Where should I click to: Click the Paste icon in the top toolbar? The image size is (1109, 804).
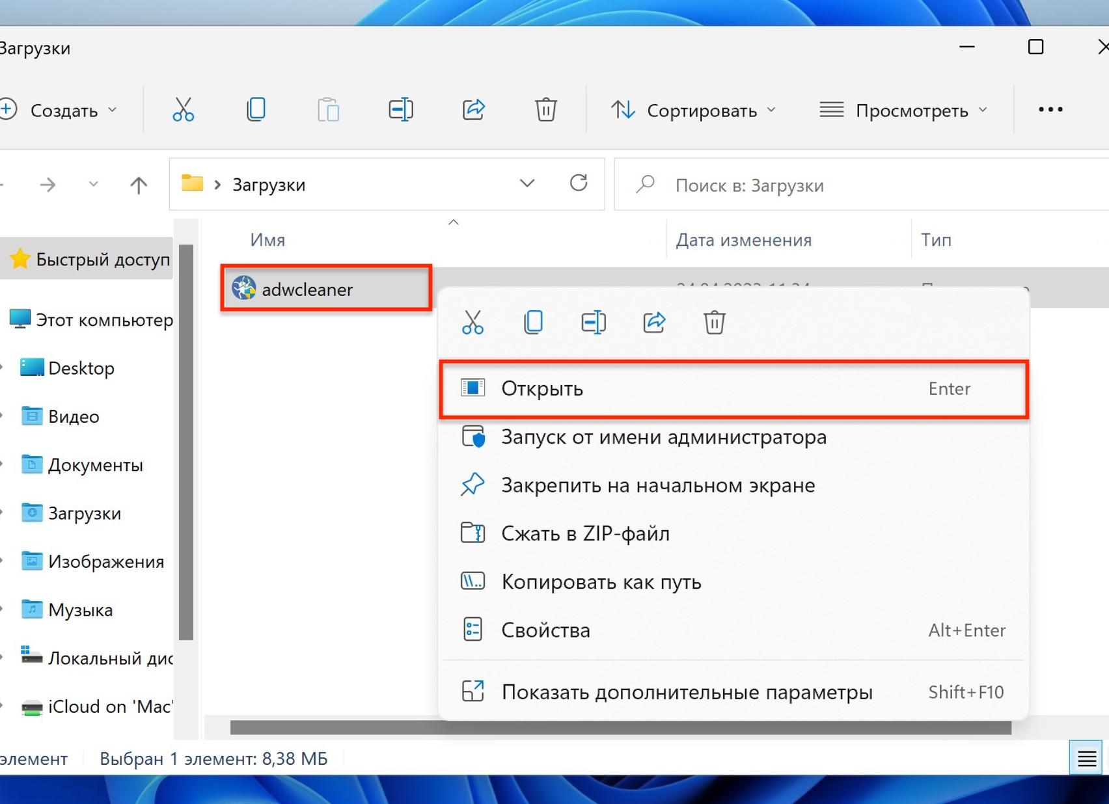pyautogui.click(x=328, y=109)
